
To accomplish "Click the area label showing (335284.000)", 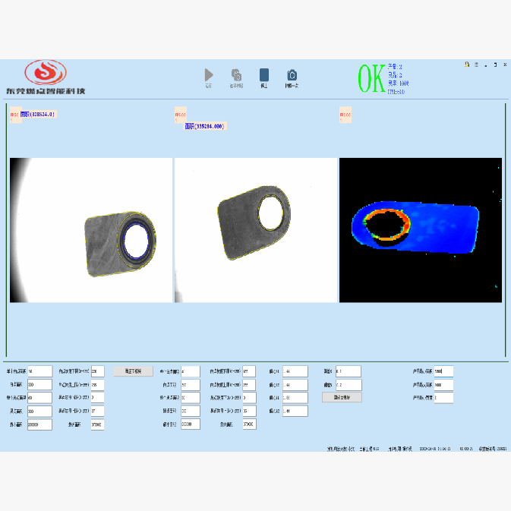I will point(206,126).
